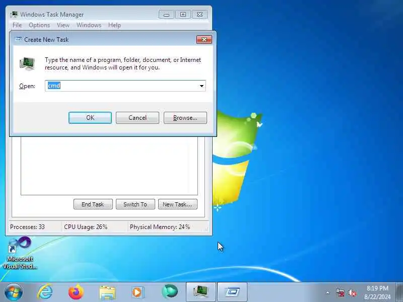Screen dimensions: 403x302
Task: Click the Physical Memory: 24% status text
Action: [x=160, y=227]
